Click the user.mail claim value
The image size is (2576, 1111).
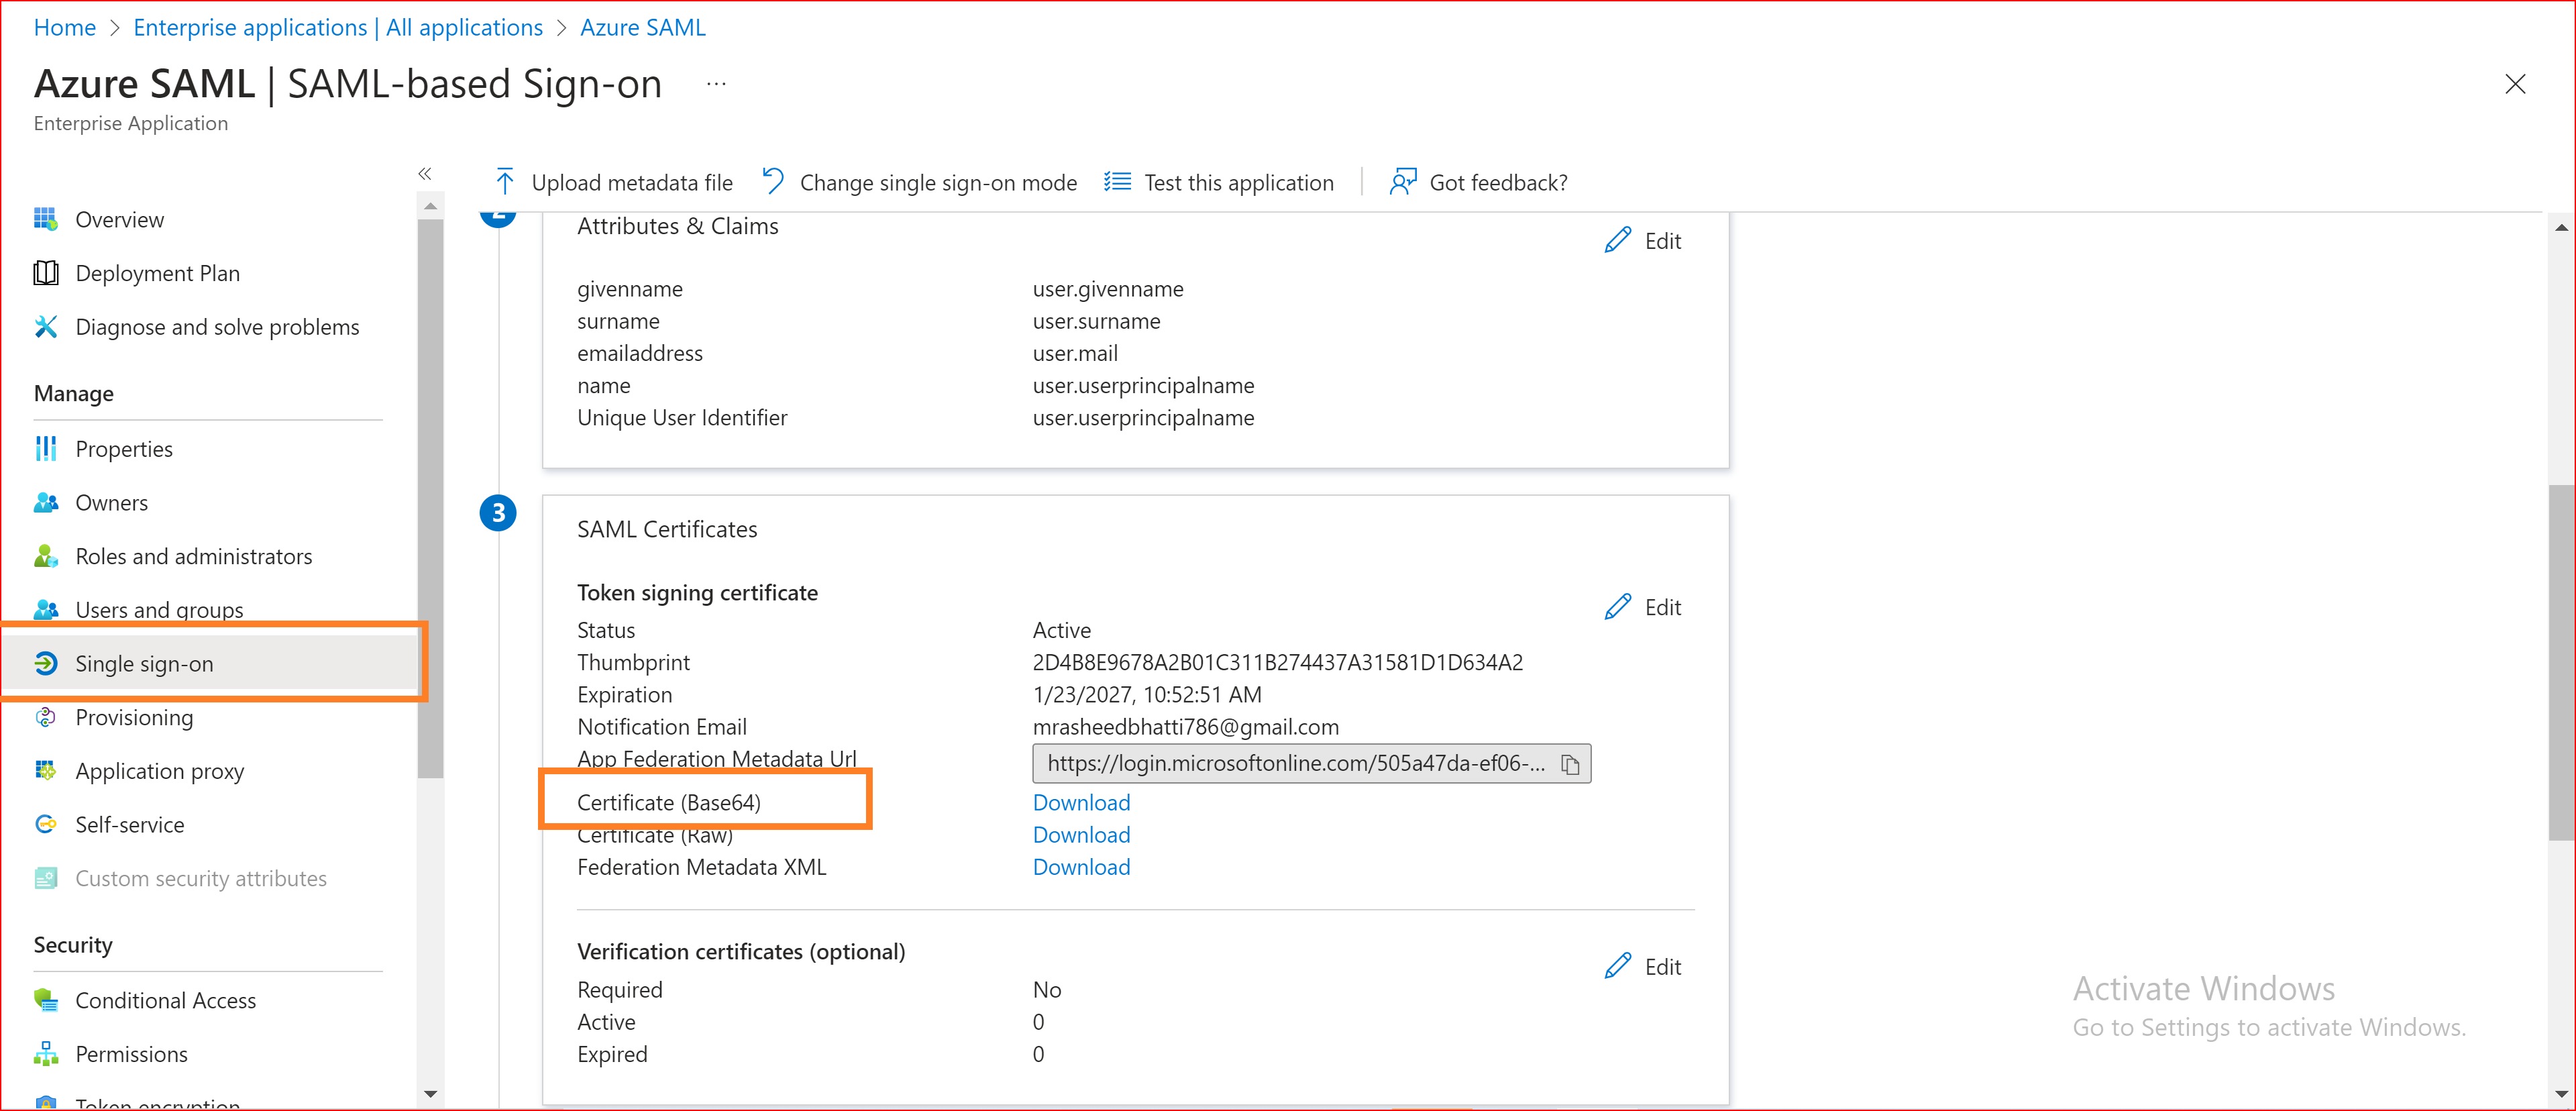point(1075,353)
